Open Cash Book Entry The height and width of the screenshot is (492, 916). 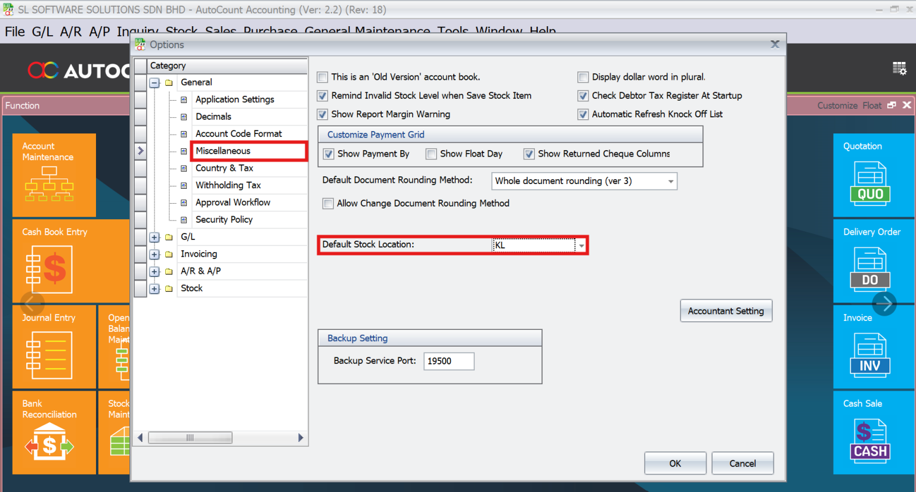[54, 260]
